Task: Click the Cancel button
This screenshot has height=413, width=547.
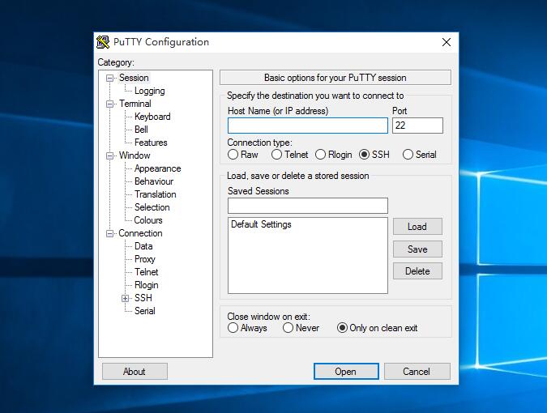Action: [x=417, y=372]
